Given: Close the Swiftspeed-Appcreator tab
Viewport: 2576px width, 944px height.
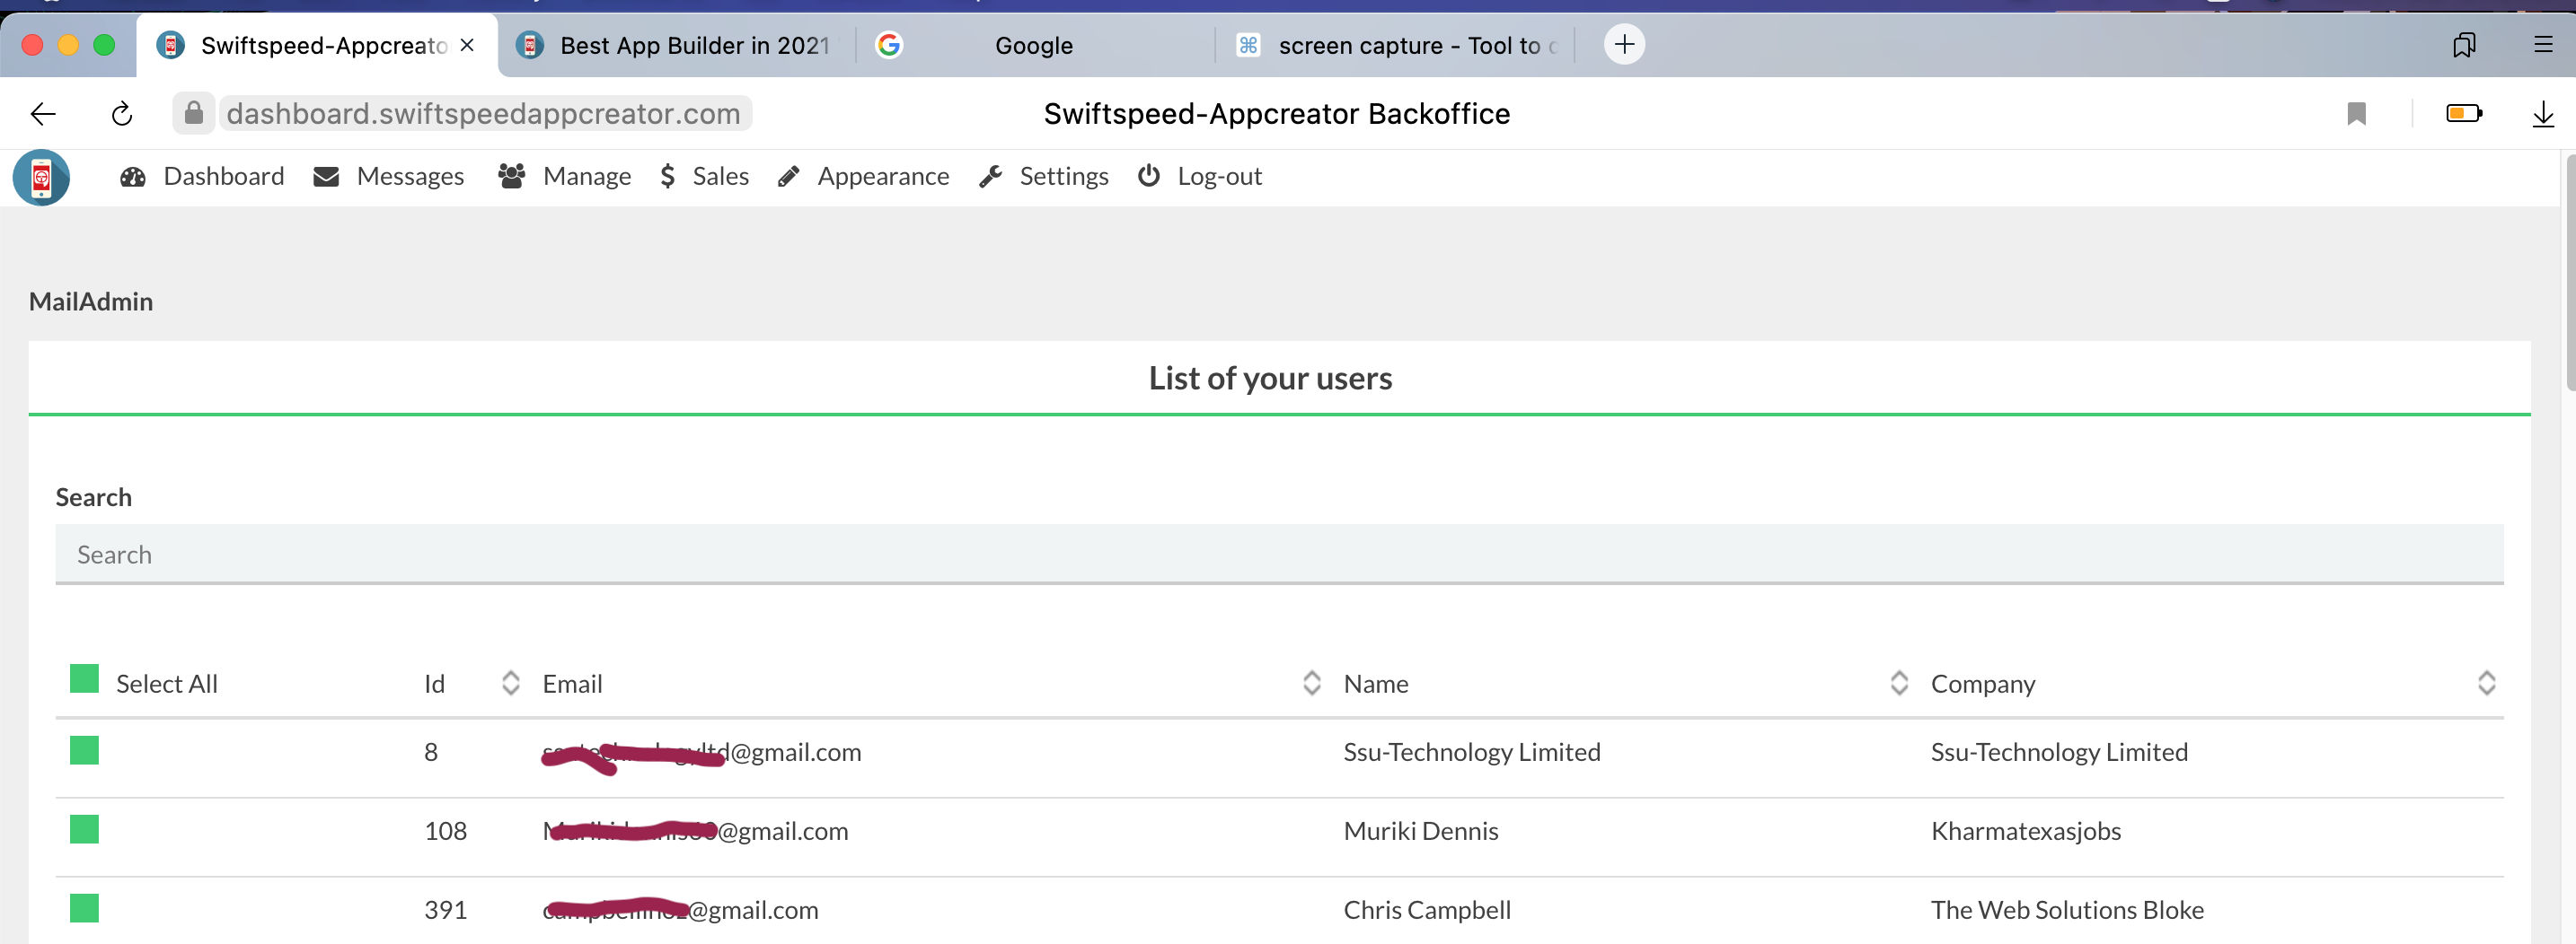Looking at the screenshot, I should tap(467, 45).
